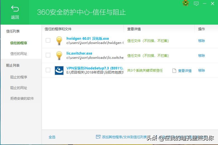Open the lic.switcher.exe file name

point(79,53)
